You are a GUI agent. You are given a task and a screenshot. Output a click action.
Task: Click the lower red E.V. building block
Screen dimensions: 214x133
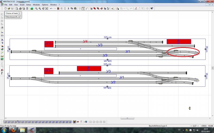pos(49,71)
